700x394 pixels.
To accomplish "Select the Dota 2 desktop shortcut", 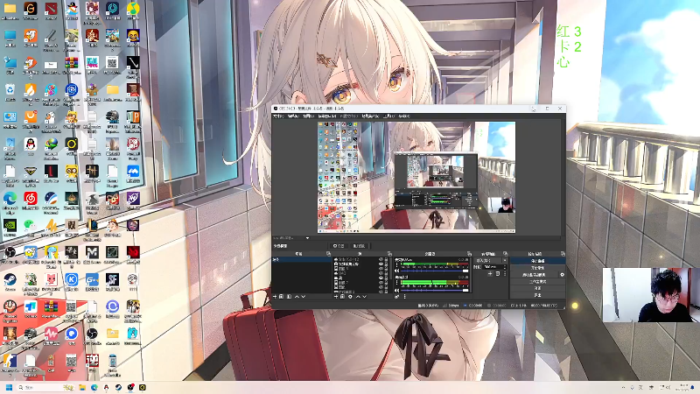I will tap(51, 11).
